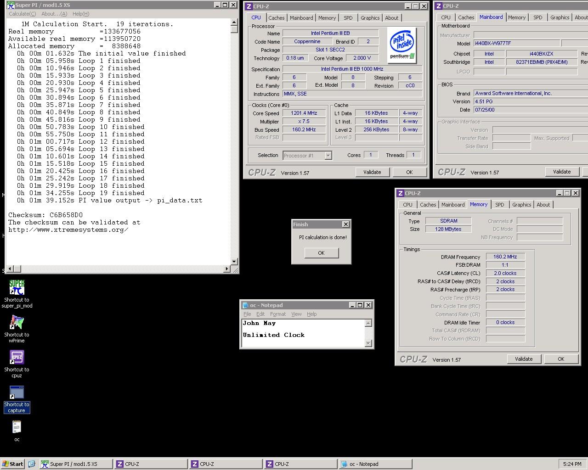Click the CPU-Z CPU window title icon
Image resolution: width=588 pixels, height=470 pixels.
click(x=249, y=6)
